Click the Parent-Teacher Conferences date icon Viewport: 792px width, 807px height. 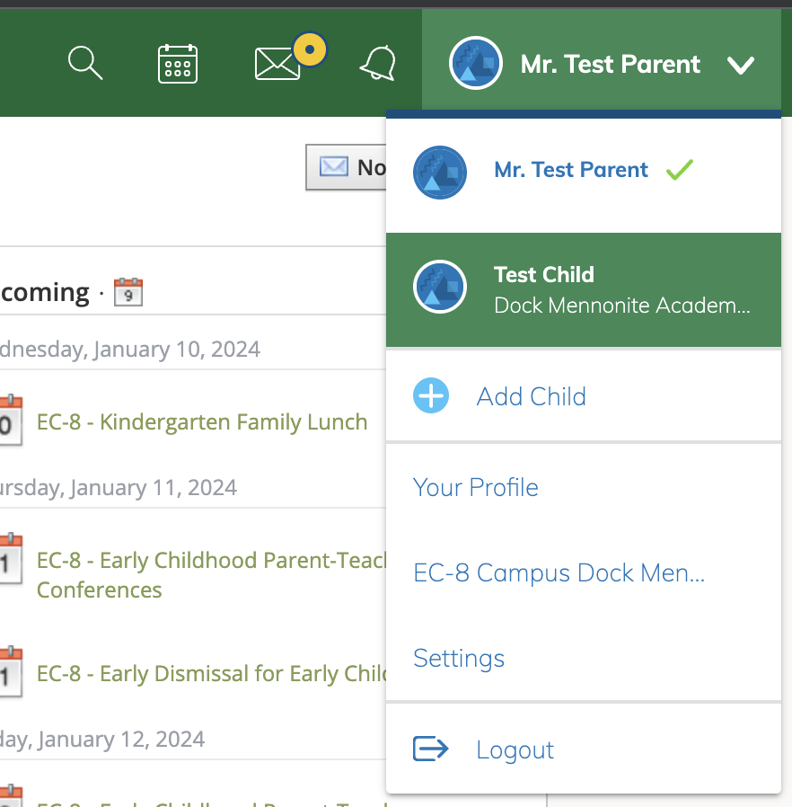coord(10,558)
